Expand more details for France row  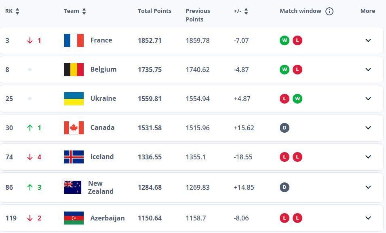click(x=368, y=40)
